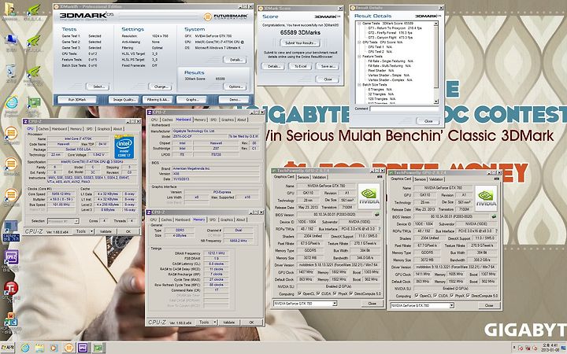Click the Result Details vertical scrollbar

tap(435, 62)
